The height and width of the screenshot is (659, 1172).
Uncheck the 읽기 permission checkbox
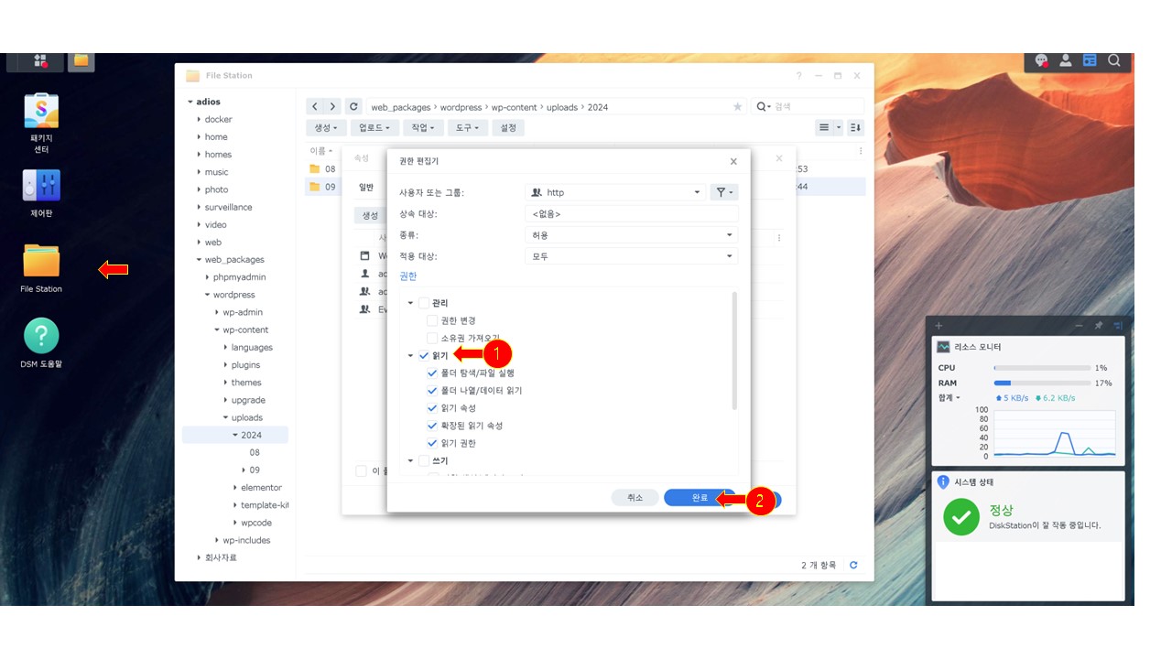(x=424, y=355)
